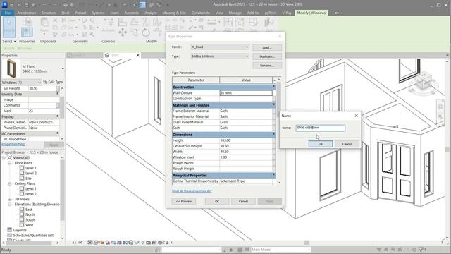Click the Background Processes status icon

[x=414, y=249]
